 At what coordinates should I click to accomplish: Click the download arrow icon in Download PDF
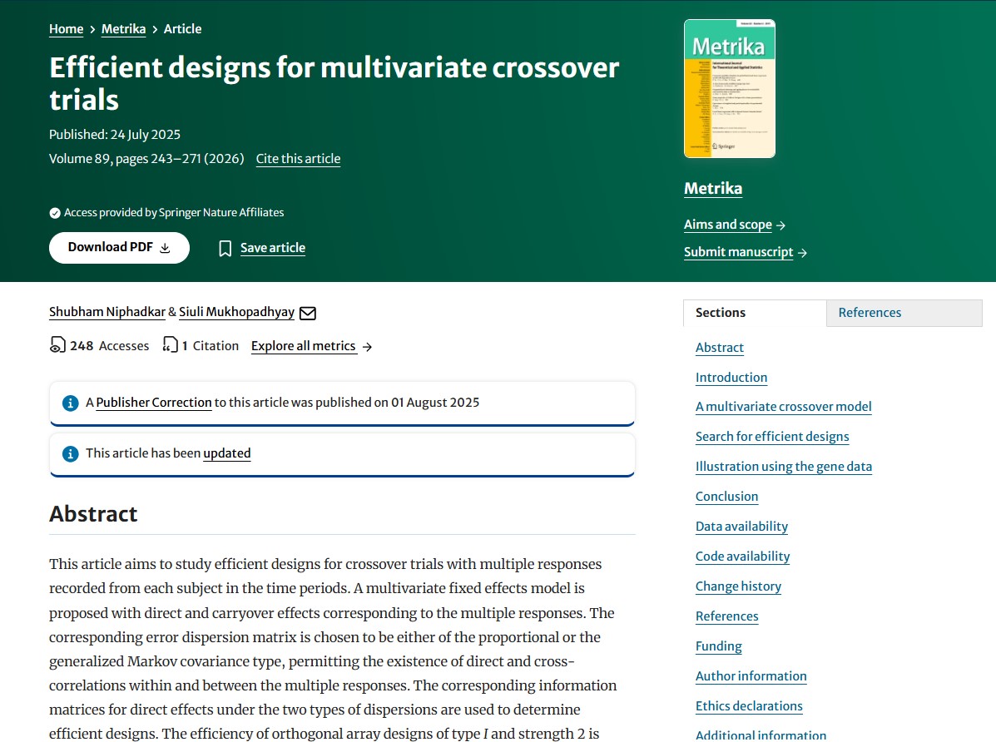[165, 248]
